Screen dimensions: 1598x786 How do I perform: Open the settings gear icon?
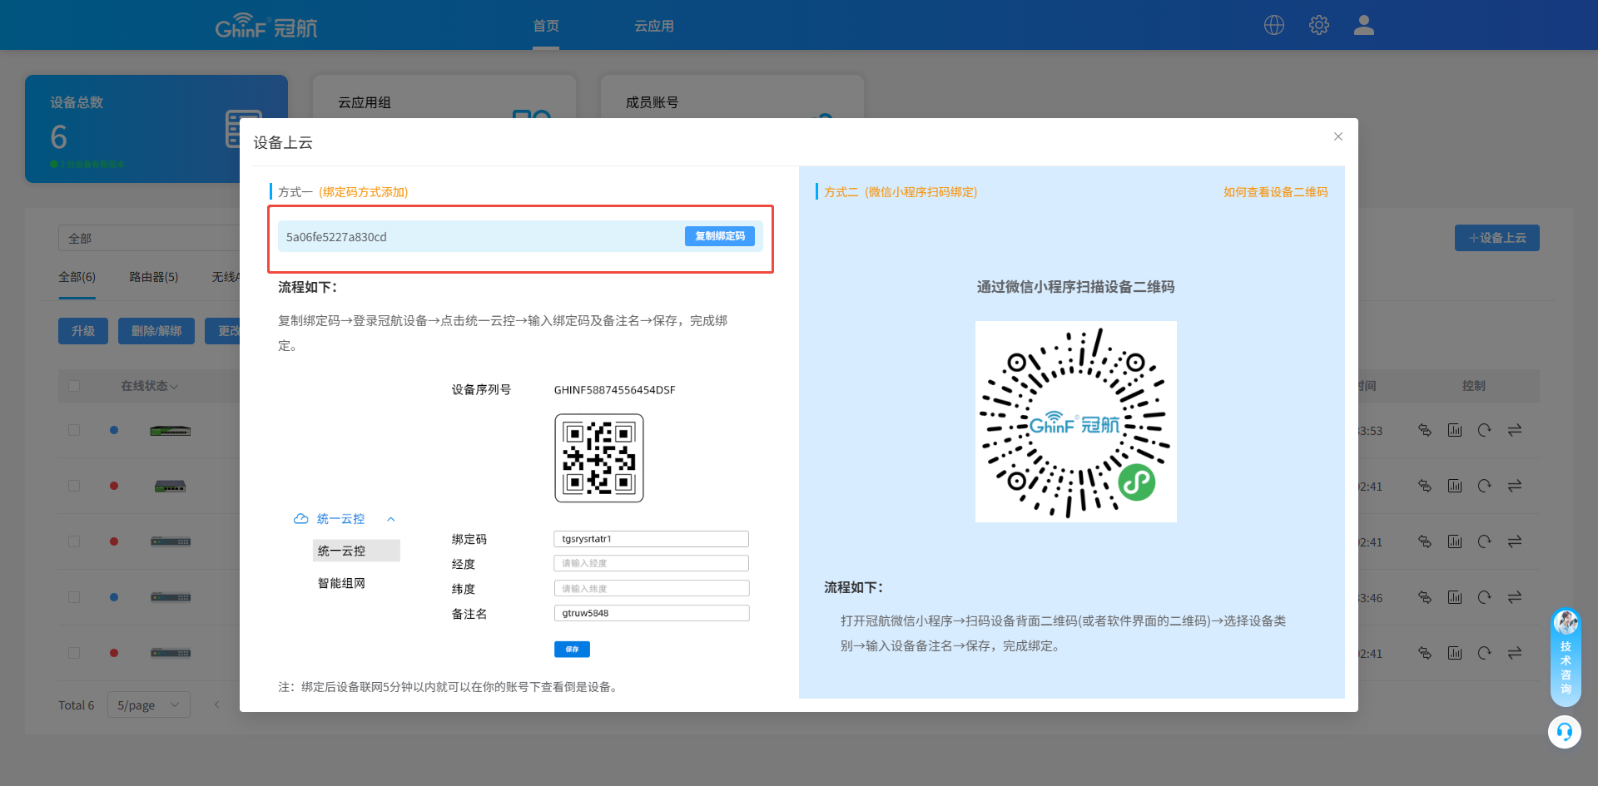pyautogui.click(x=1318, y=25)
